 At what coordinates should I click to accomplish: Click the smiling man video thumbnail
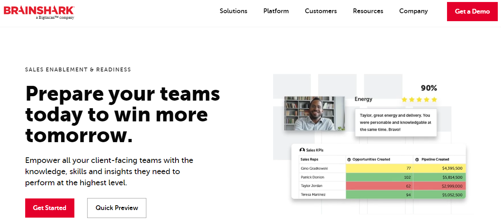(x=315, y=113)
